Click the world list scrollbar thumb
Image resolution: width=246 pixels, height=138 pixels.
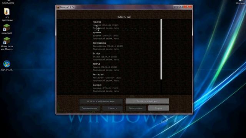click(161, 49)
